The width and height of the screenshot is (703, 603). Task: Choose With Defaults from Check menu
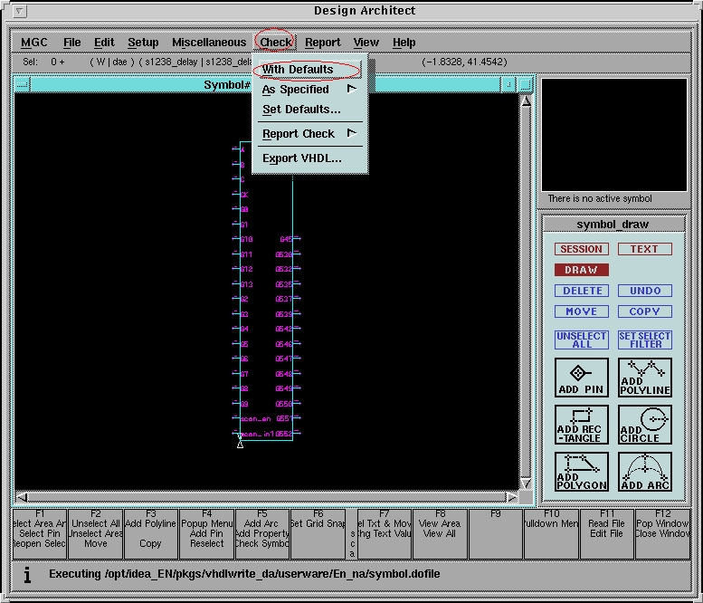pyautogui.click(x=298, y=70)
